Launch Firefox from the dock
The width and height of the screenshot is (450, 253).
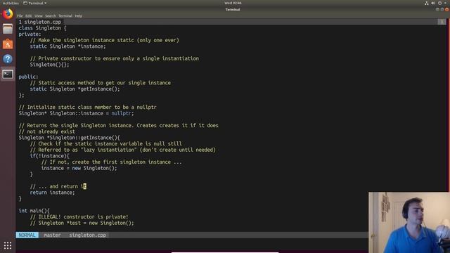[x=8, y=14]
